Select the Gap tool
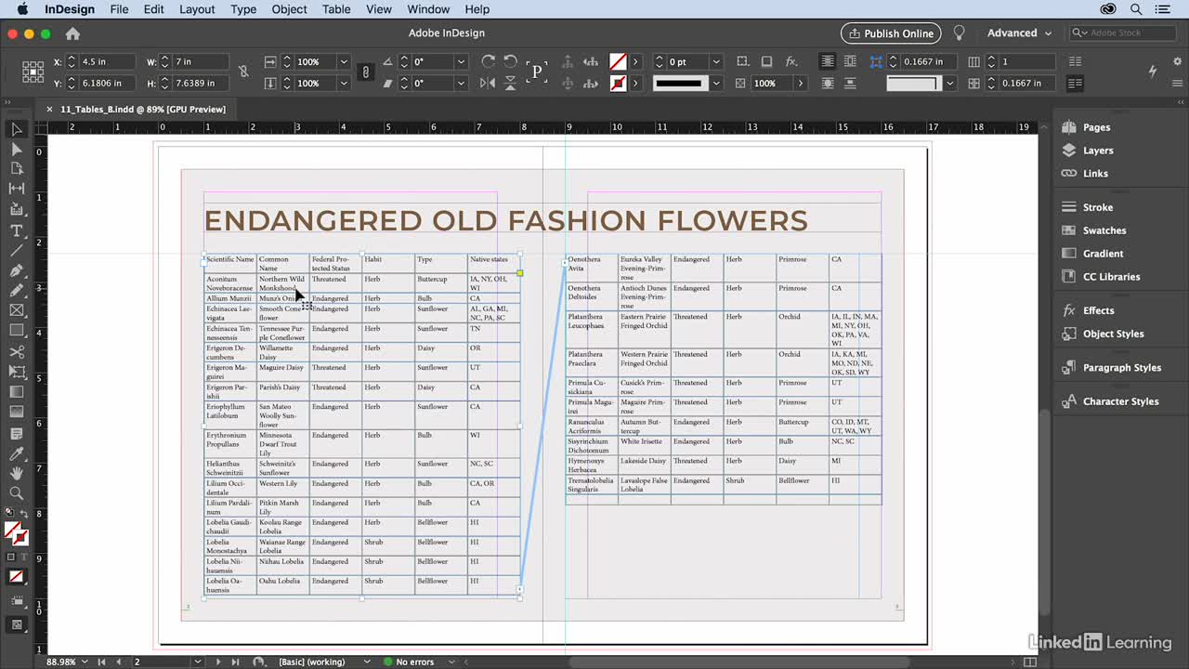This screenshot has width=1189, height=669. [x=16, y=189]
